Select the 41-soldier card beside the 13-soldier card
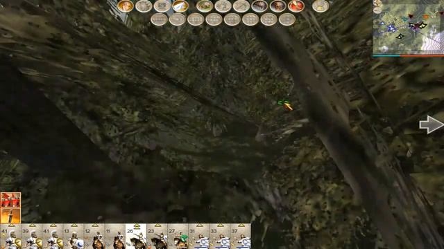The width and height of the screenshot is (444, 249). 53,237
